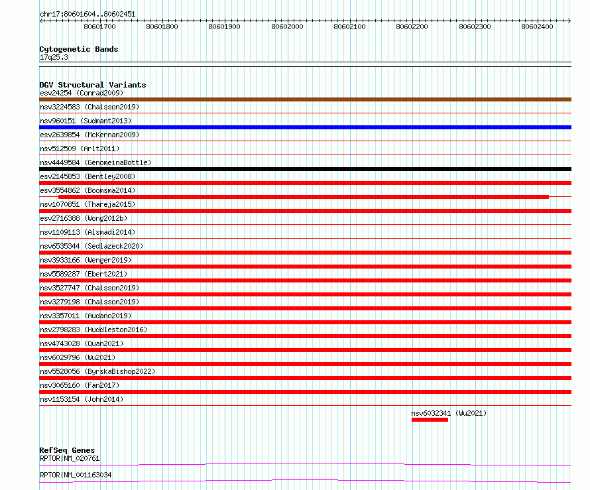Click the nsv3933166 (Wenger2019) label
590x490 pixels.
(86, 260)
